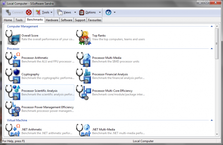This screenshot has width=223, height=145.
Task: Click the vertical scrollbar thumb
Action: (217, 44)
